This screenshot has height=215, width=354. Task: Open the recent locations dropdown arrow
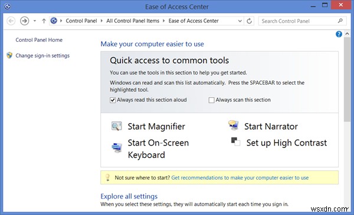(35, 21)
